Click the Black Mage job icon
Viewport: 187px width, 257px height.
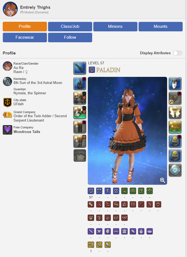91,218
